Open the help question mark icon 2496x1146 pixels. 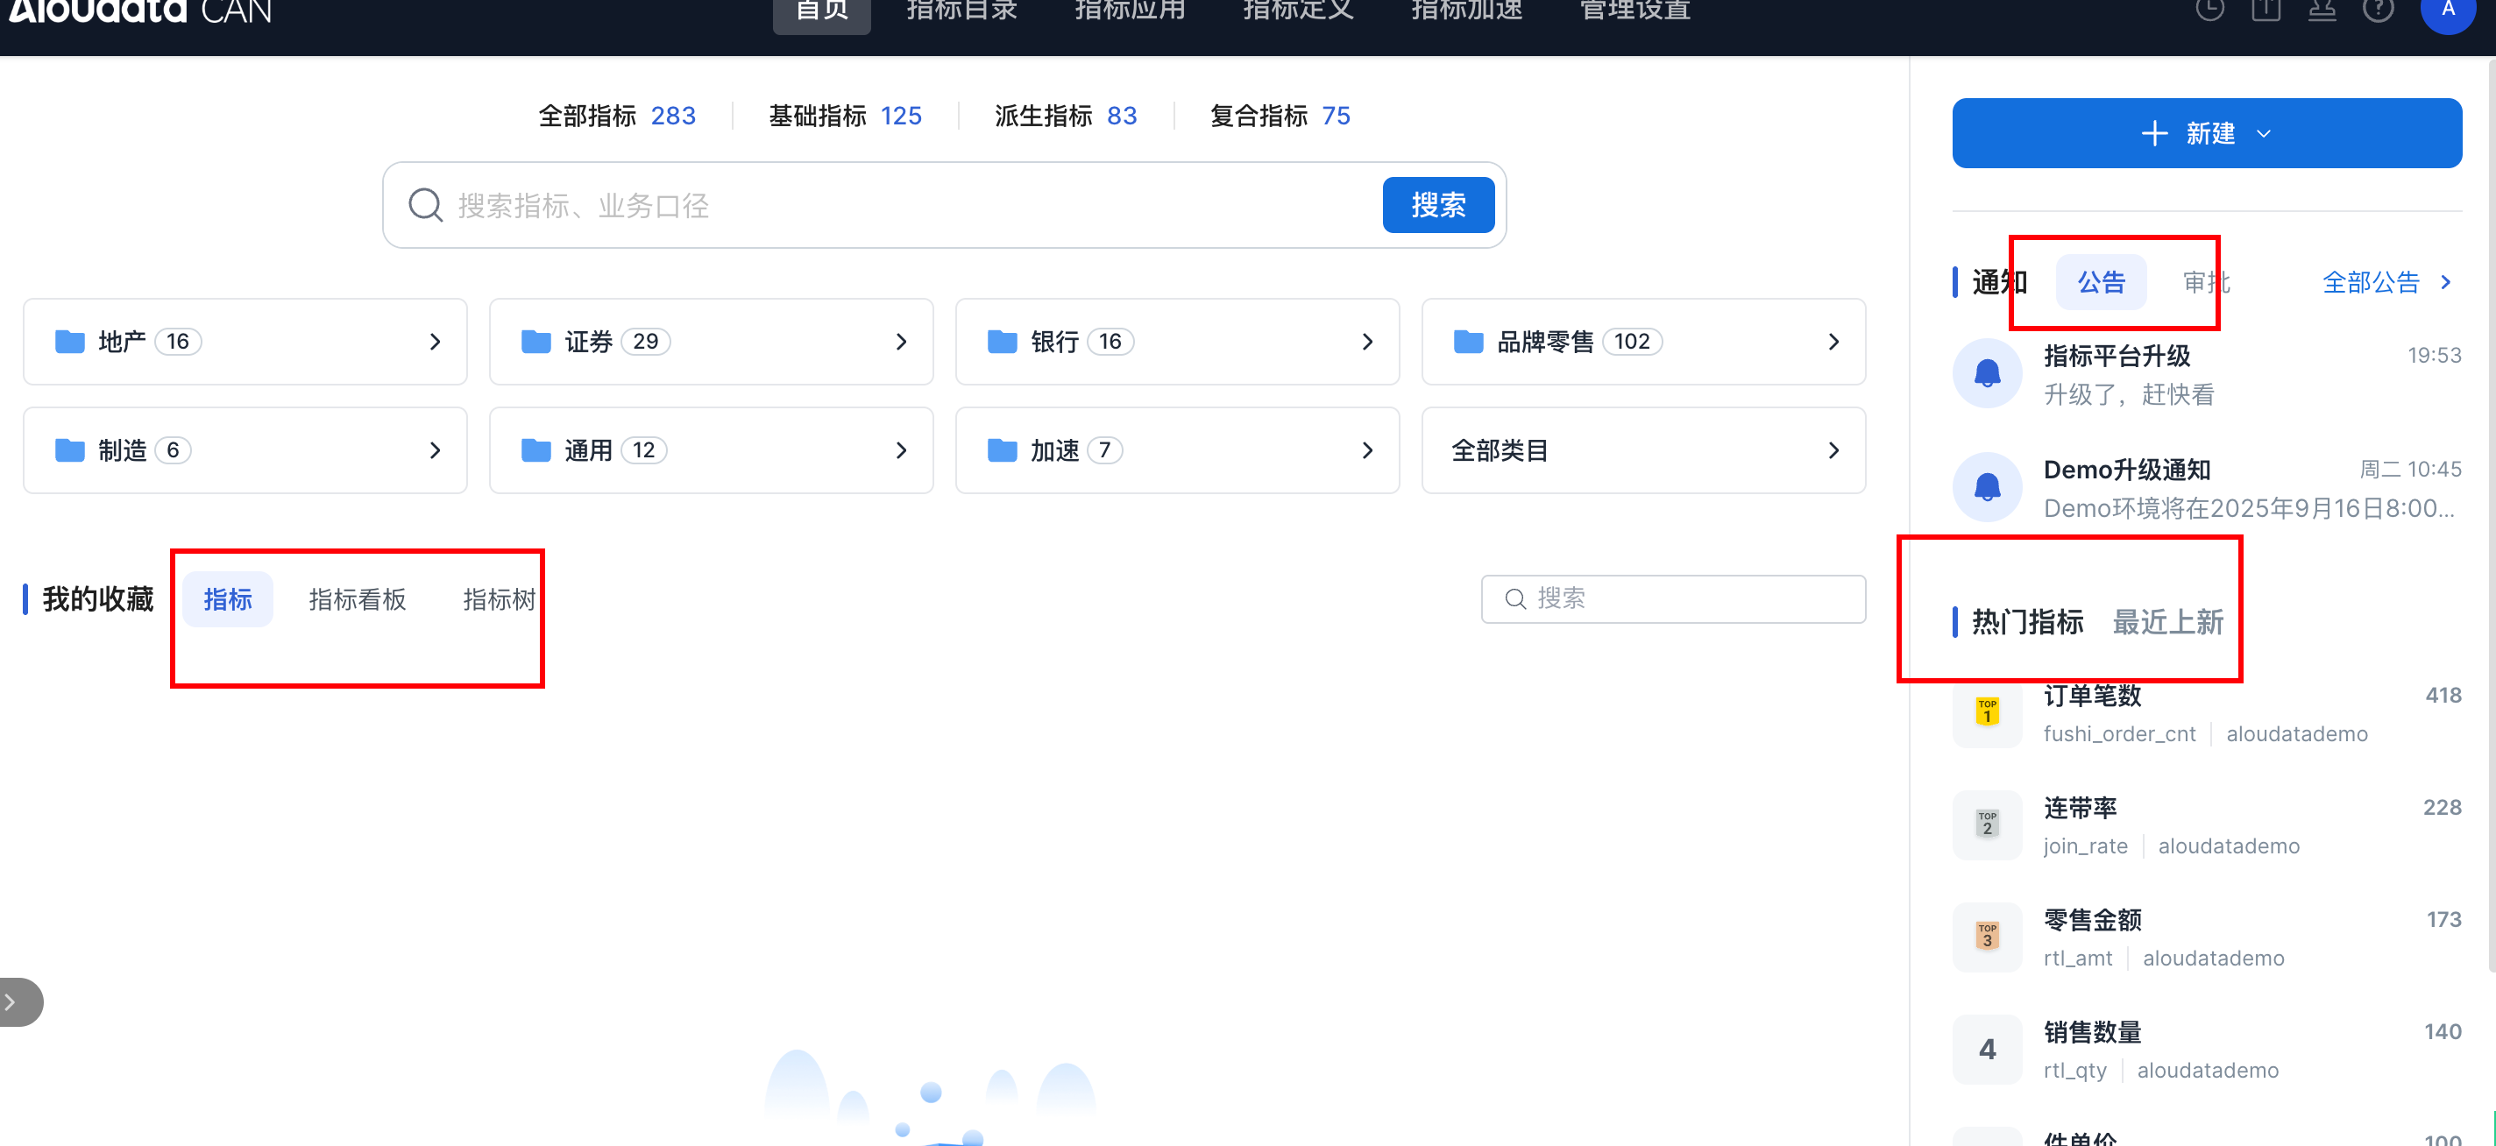[2378, 10]
